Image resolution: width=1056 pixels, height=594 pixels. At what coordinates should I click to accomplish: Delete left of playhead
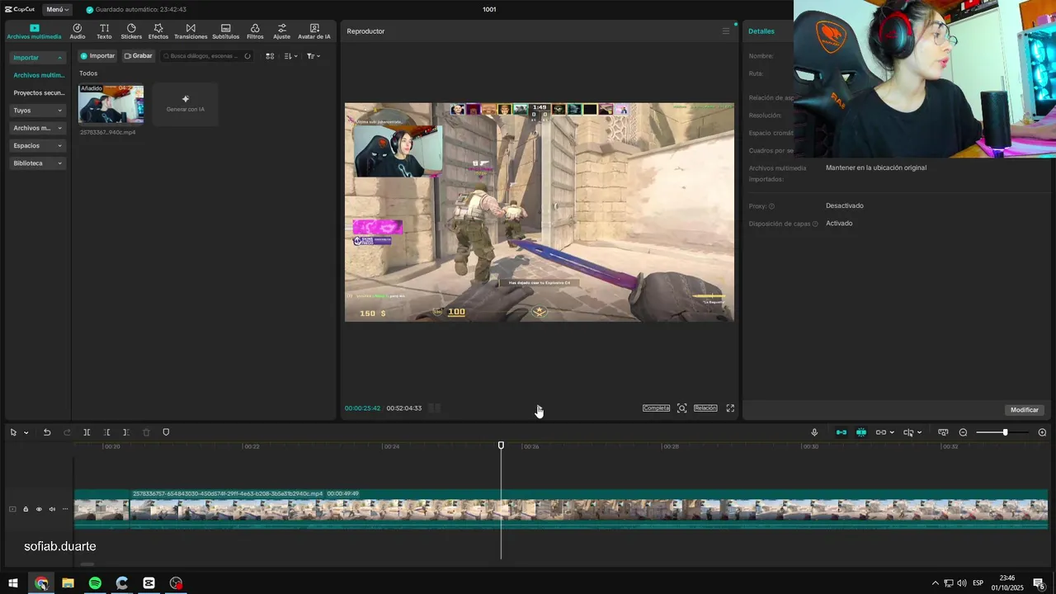[106, 432]
